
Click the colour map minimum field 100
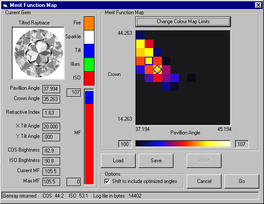pyautogui.click(x=125, y=144)
